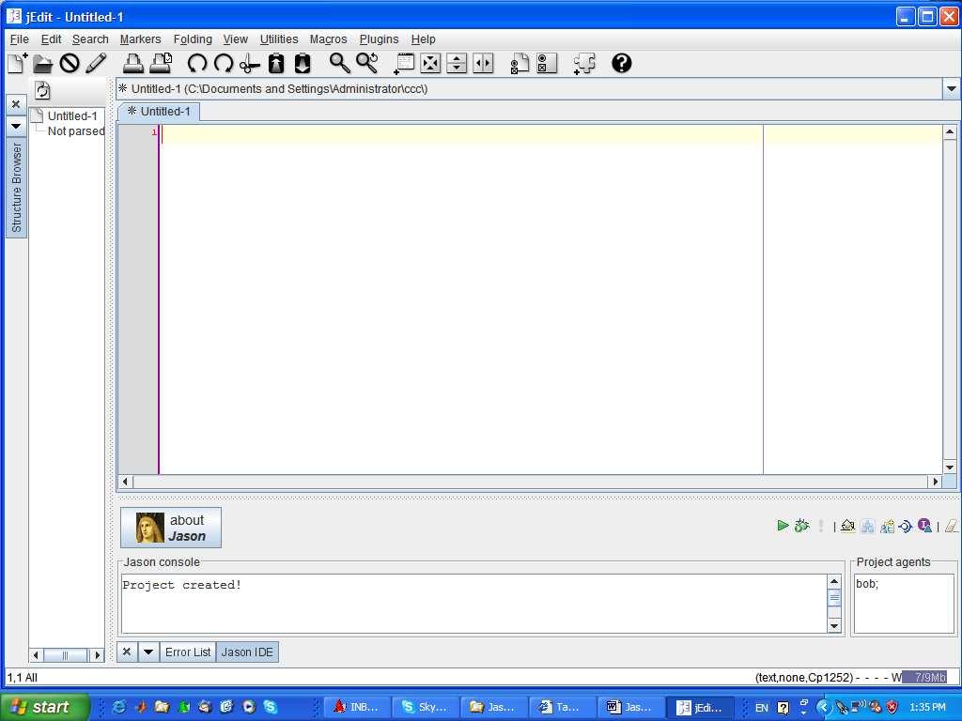Clear the Jason console with the eraser icon

(951, 526)
